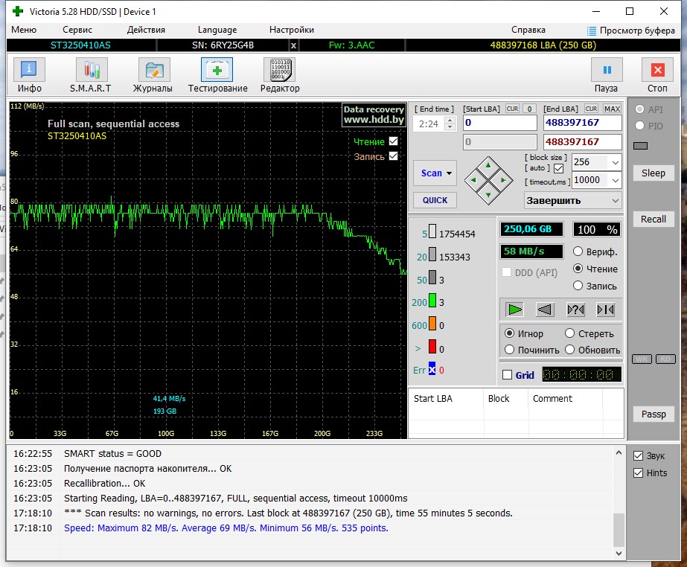Open the timeout 10000 ms dropdown
The width and height of the screenshot is (687, 567).
[x=615, y=180]
